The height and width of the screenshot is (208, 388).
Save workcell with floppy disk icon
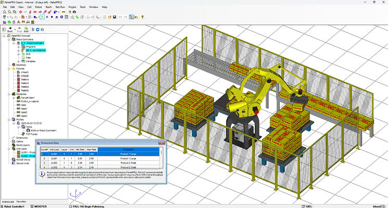click(x=114, y=17)
